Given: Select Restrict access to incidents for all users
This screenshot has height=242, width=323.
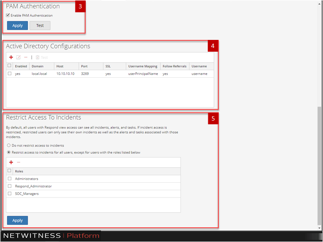Looking at the screenshot, I should point(9,153).
